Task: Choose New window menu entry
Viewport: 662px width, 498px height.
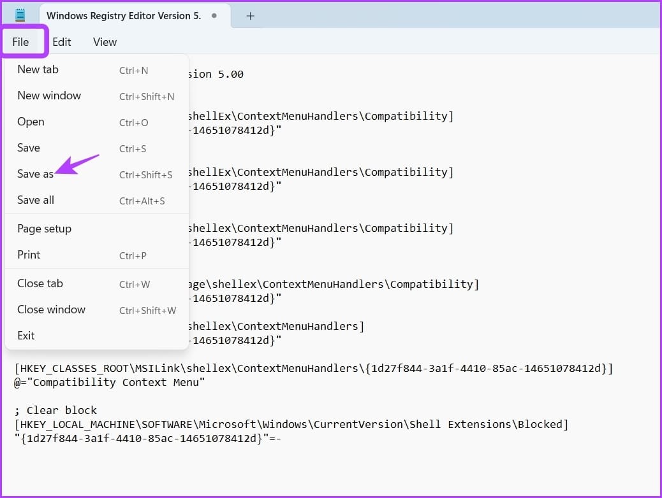Action: (x=97, y=96)
